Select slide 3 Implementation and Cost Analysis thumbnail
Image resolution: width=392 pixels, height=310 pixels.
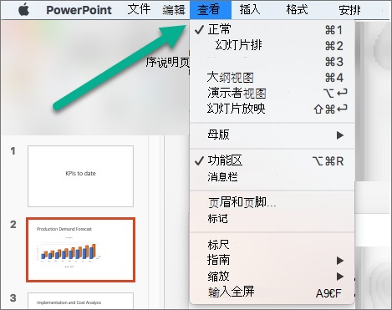click(x=80, y=301)
